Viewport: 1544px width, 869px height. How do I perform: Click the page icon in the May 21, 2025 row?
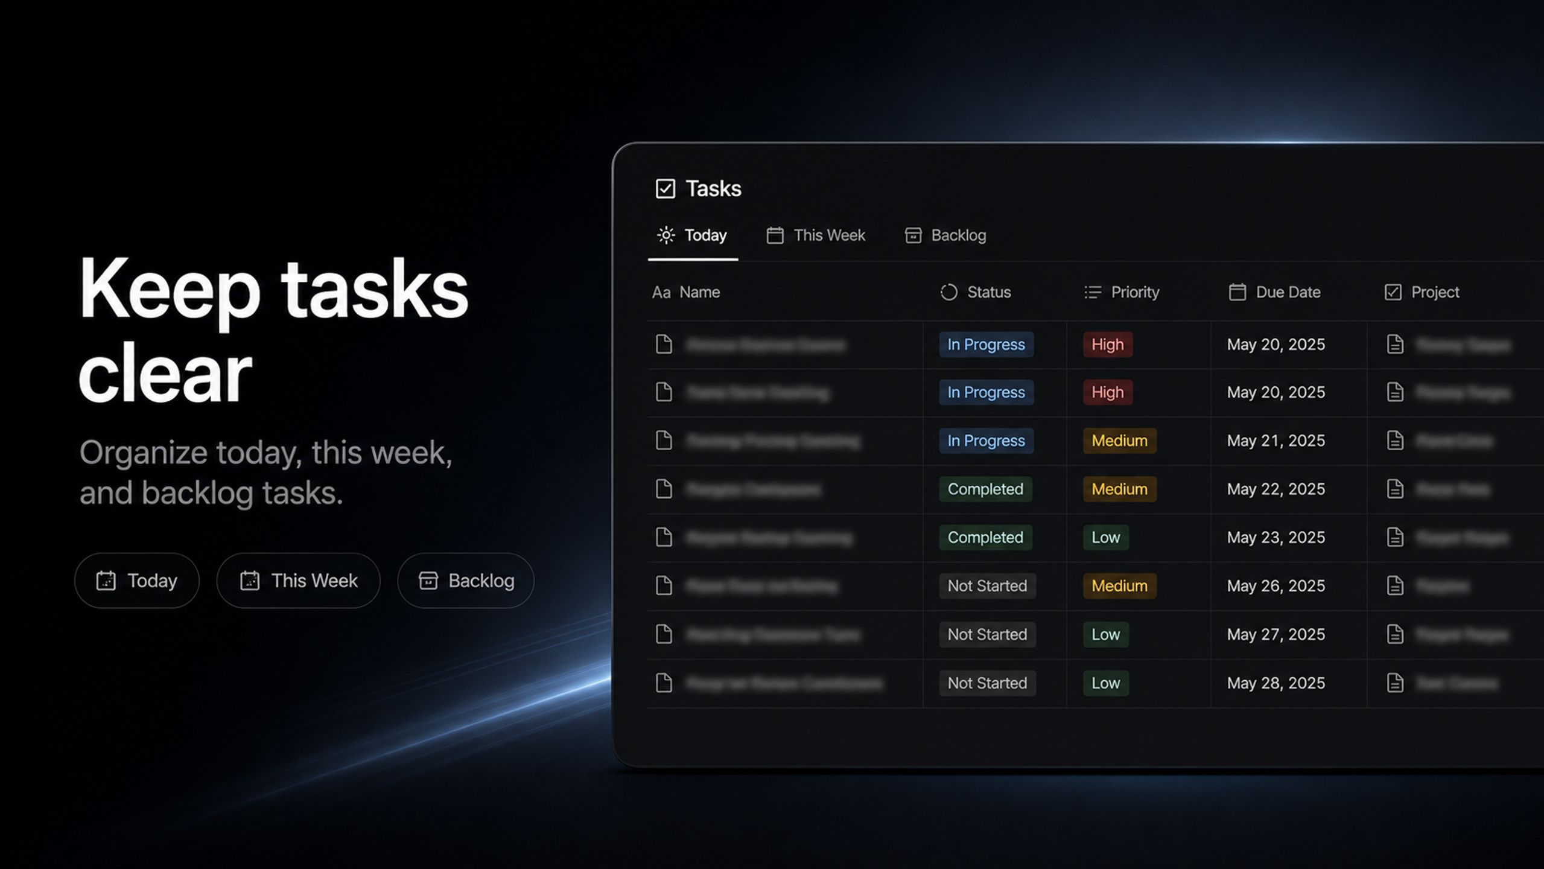pyautogui.click(x=664, y=441)
